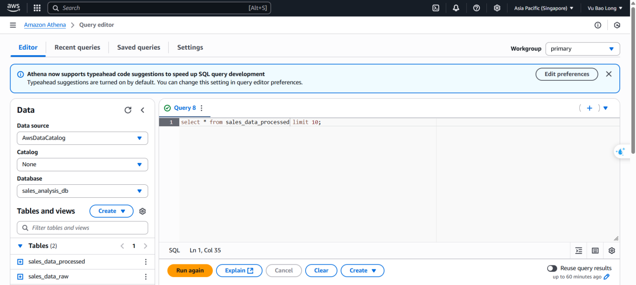636x285 pixels.
Task: Open the notifications bell
Action: pos(456,8)
